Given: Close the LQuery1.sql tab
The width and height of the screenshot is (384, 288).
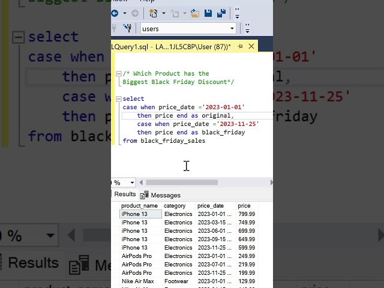Looking at the screenshot, I should (251, 46).
